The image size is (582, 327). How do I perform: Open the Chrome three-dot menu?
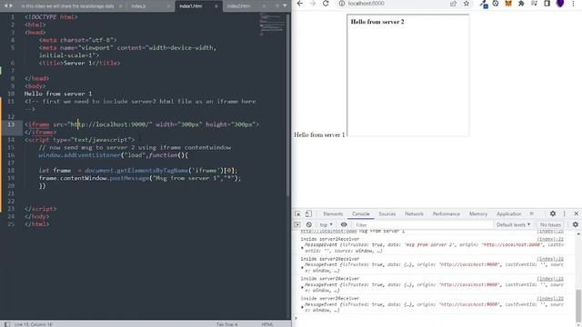[x=573, y=4]
